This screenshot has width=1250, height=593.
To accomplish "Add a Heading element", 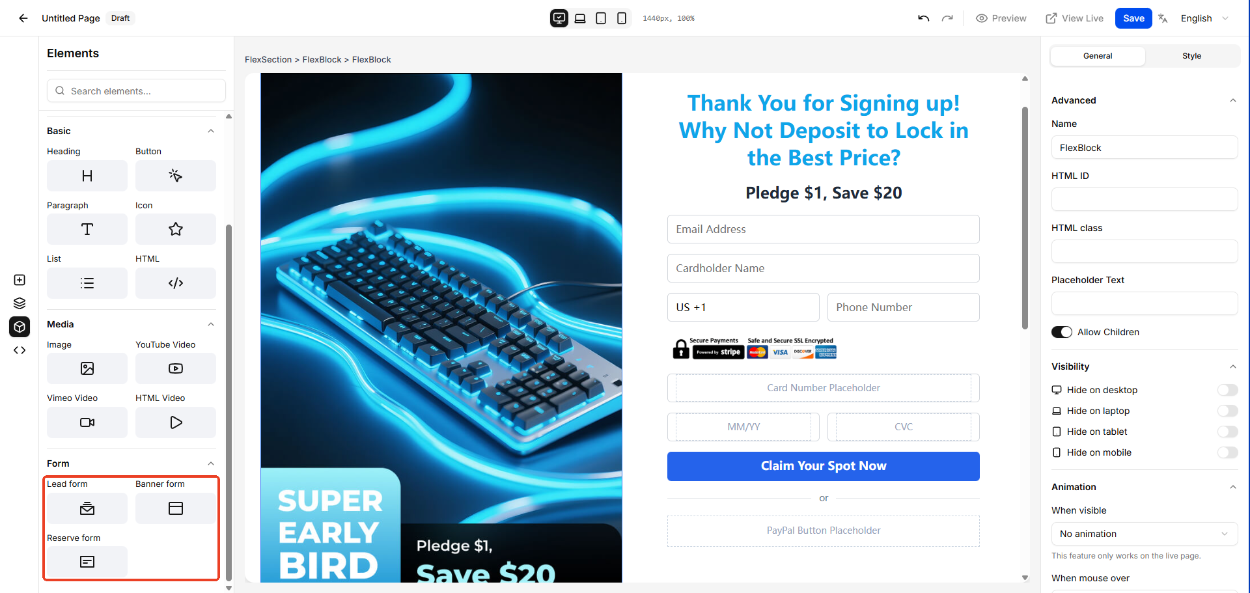I will click(87, 176).
